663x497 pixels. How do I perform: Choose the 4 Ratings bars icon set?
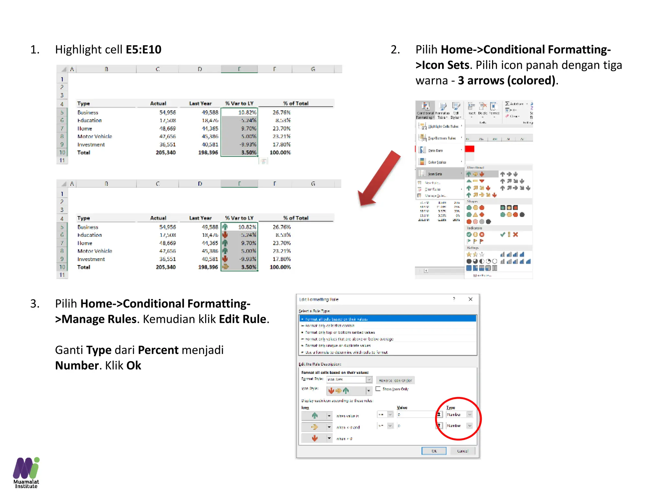512,255
